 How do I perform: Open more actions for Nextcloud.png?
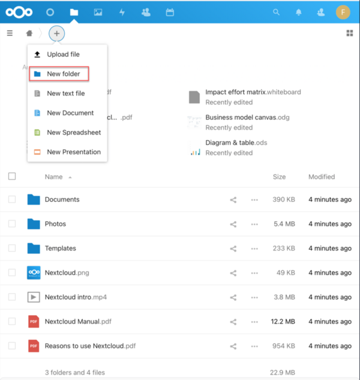coord(254,273)
